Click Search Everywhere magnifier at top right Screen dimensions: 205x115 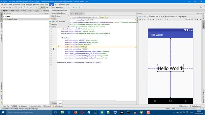[x=201, y=7]
